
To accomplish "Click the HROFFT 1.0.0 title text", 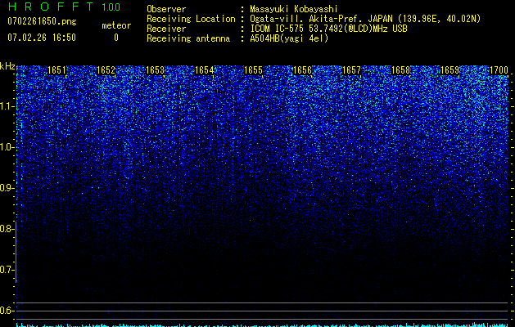I will click(x=65, y=7).
